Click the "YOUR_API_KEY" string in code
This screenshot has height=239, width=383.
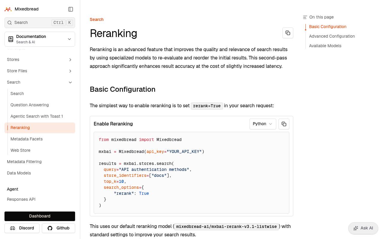coord(184,152)
